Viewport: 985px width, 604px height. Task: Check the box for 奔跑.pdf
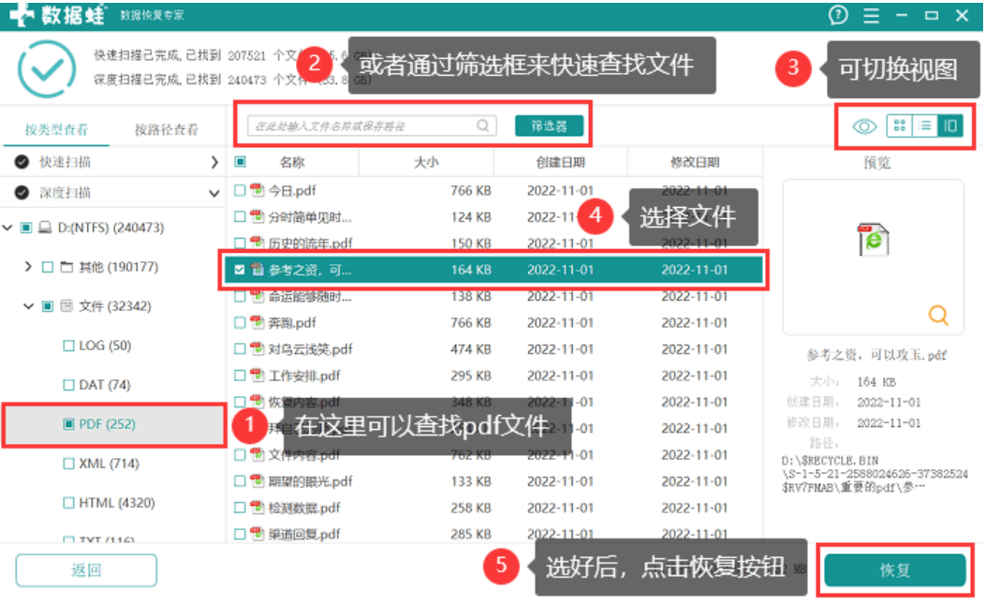[240, 322]
